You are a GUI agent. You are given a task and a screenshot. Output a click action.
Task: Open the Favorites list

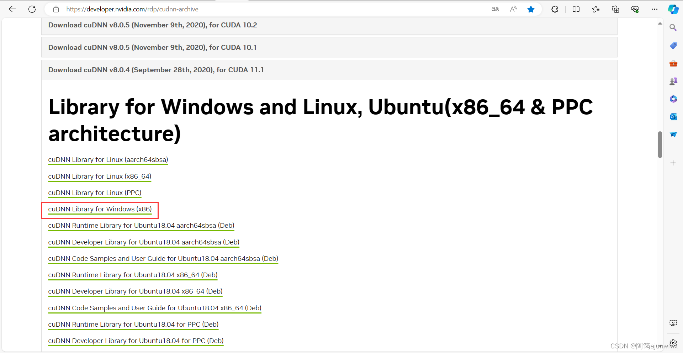tap(596, 9)
